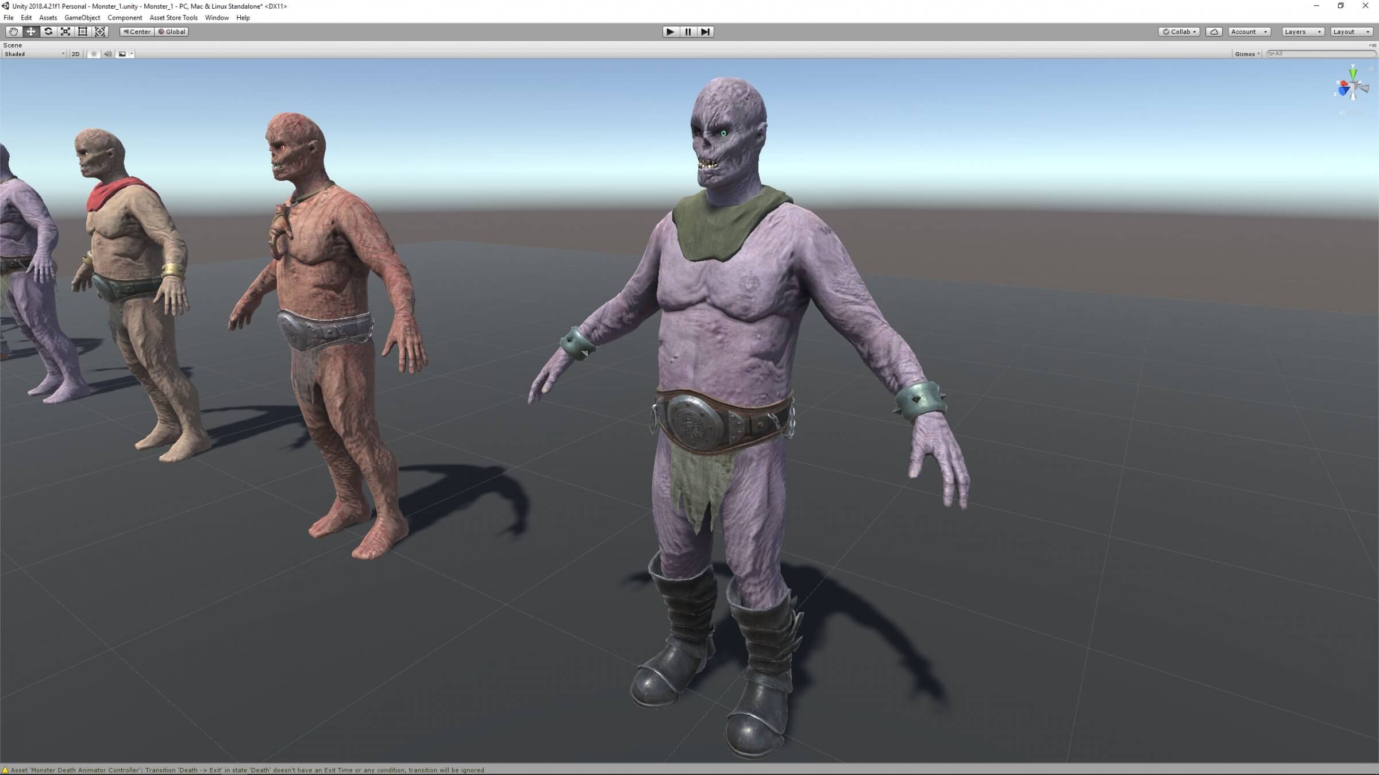Select the Rotate tool
Screen dimensions: 1379x775
(x=48, y=32)
